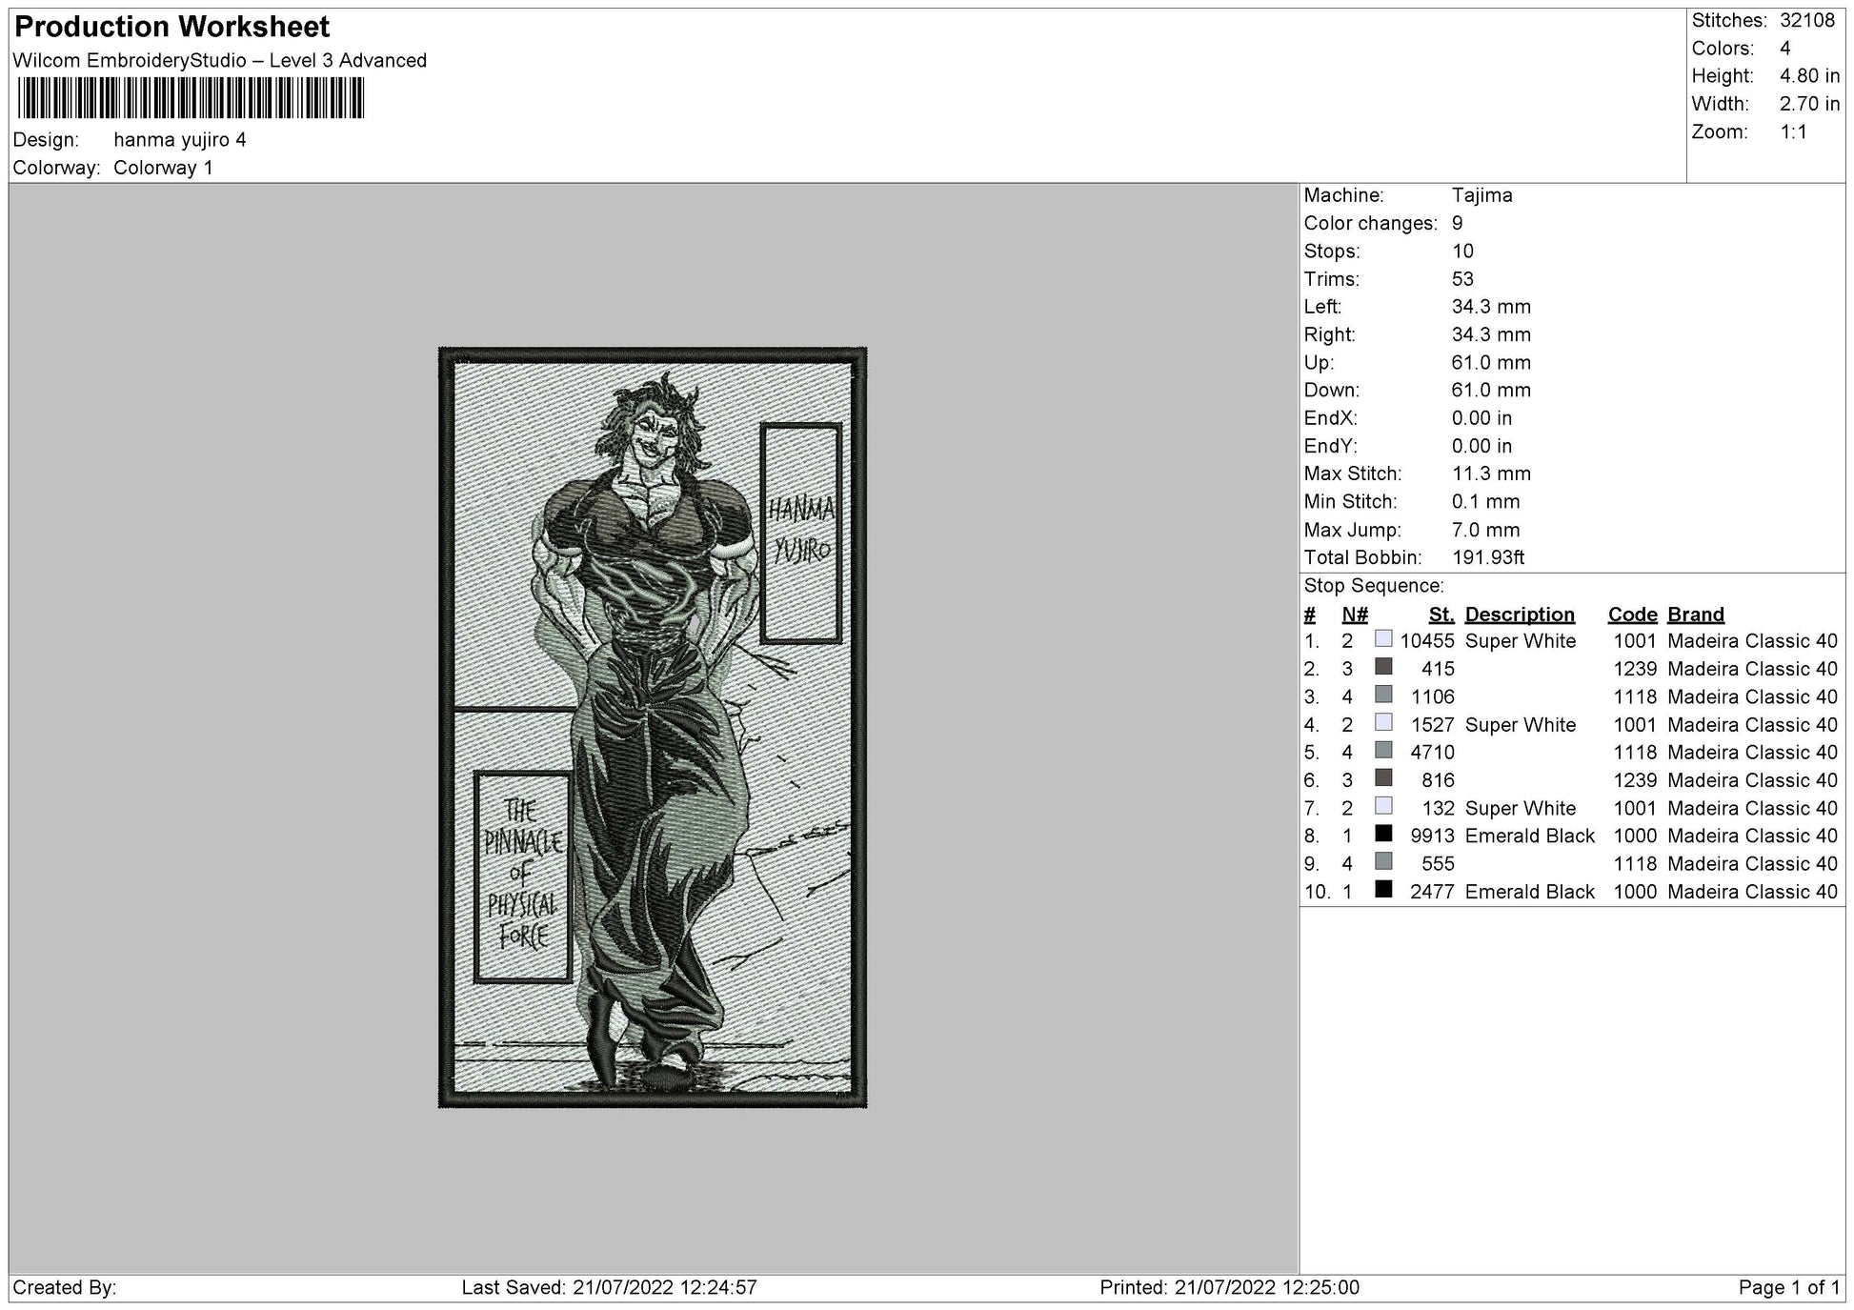Click the embroidery design preview image
The image size is (1854, 1310).
pos(653,727)
